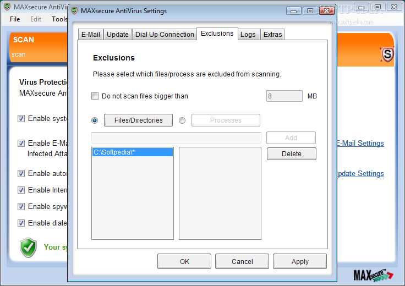Open the Dial Up Connection tab

[x=165, y=34]
